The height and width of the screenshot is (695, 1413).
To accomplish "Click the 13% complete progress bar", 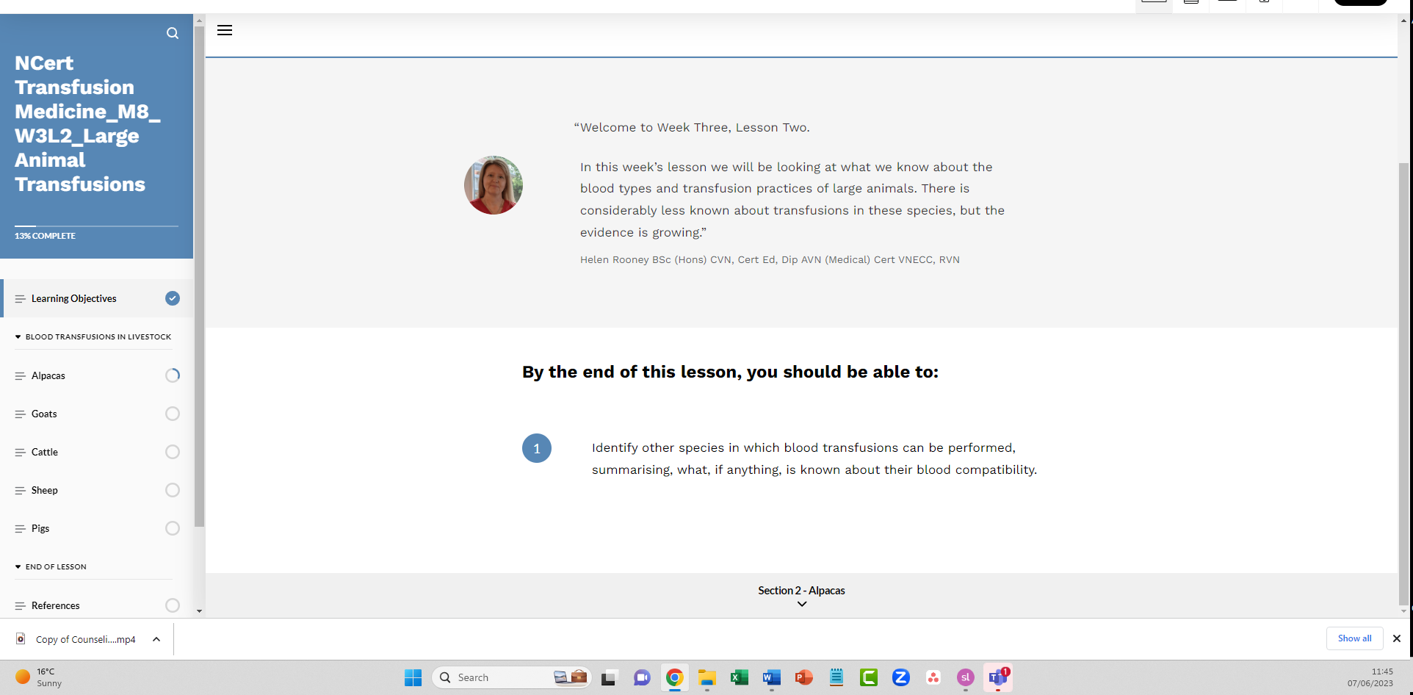I will (x=96, y=226).
